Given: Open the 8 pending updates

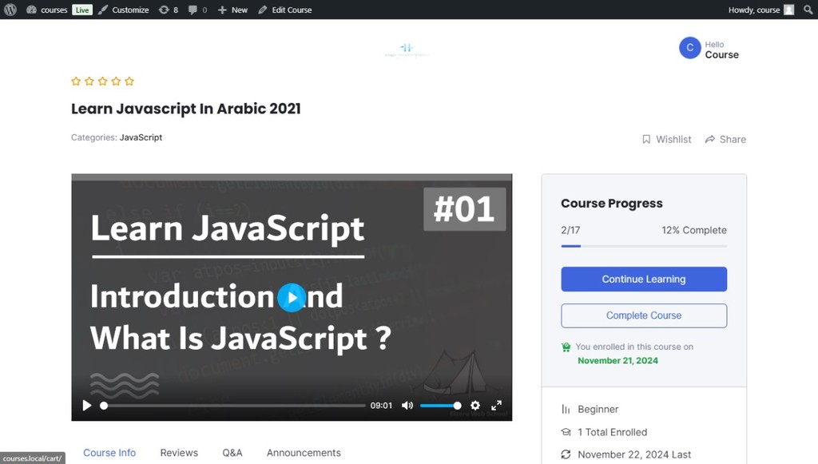Looking at the screenshot, I should point(169,10).
